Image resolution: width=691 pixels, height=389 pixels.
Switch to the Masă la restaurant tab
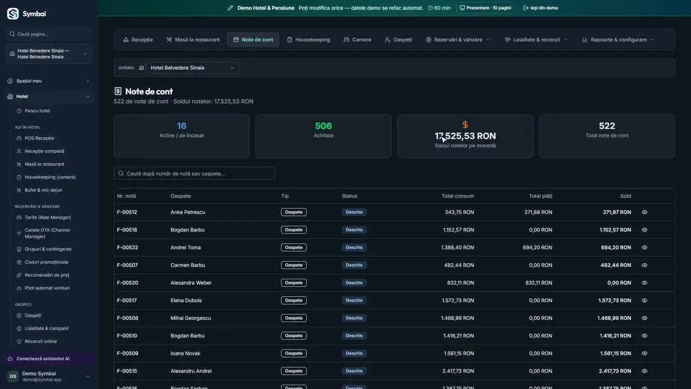point(193,39)
